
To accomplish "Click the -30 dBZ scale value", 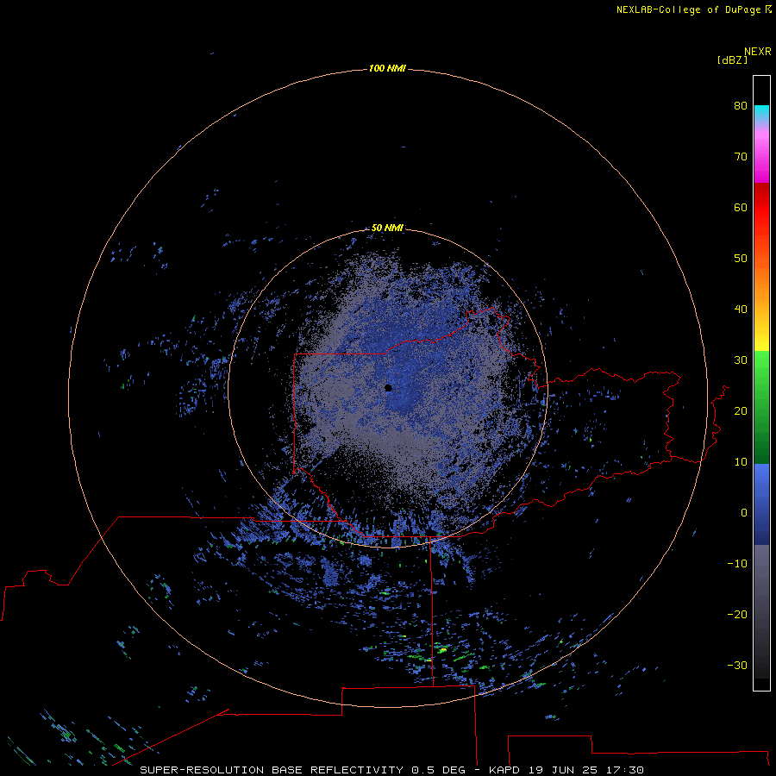I will pos(737,665).
